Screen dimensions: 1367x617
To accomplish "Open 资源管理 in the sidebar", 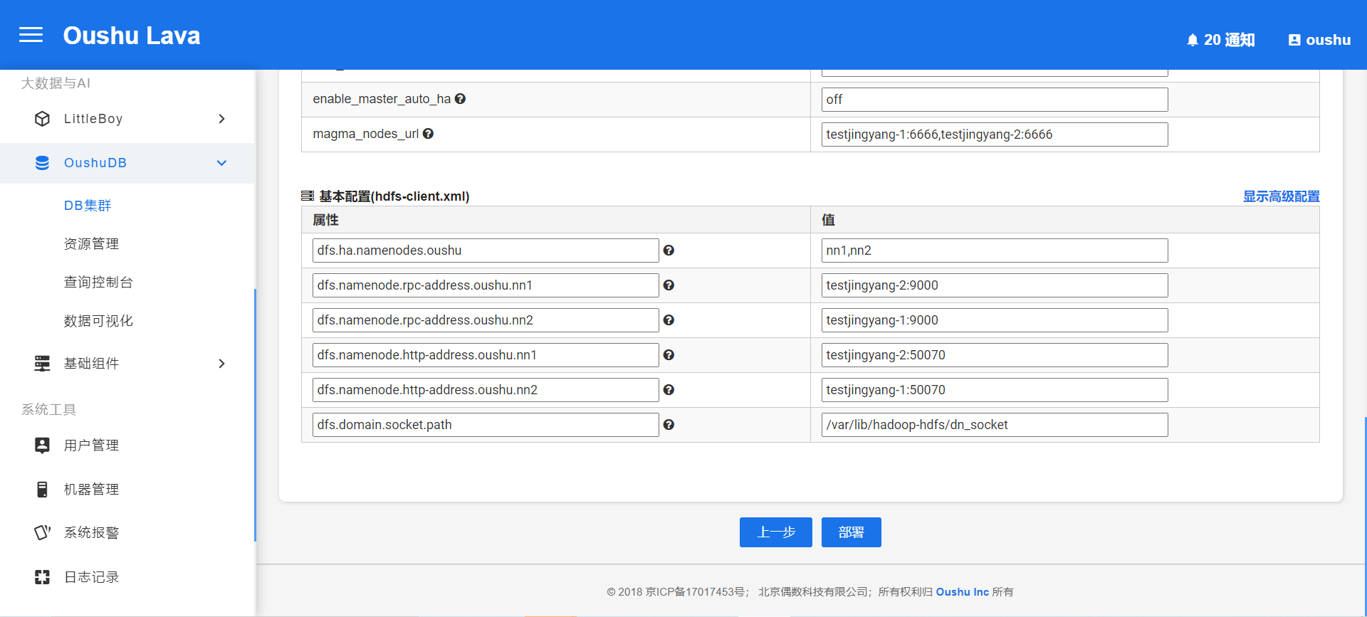I will pyautogui.click(x=91, y=244).
